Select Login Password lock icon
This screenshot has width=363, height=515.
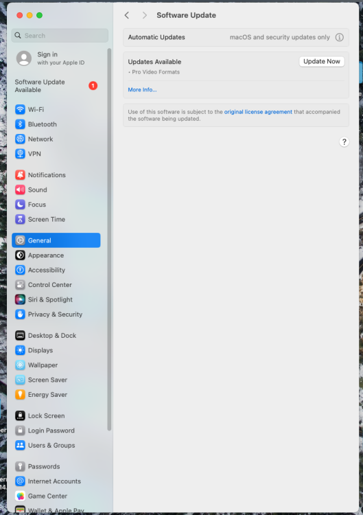coord(20,431)
